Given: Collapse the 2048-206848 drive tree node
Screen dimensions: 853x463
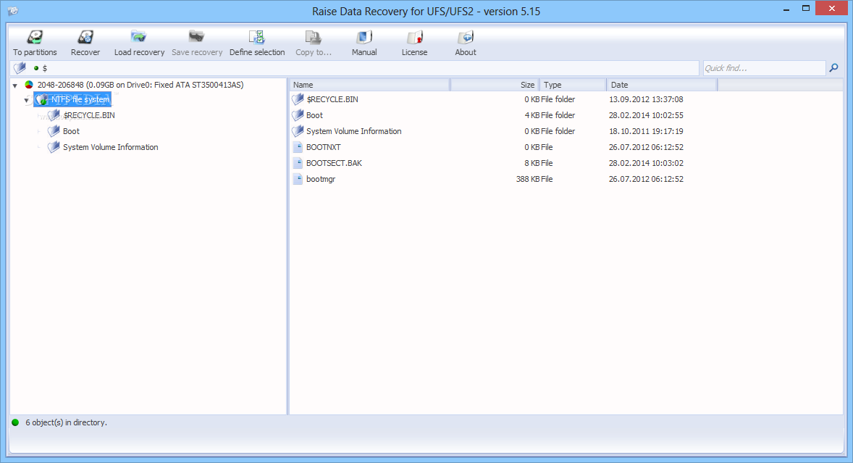Looking at the screenshot, I should tap(15, 85).
